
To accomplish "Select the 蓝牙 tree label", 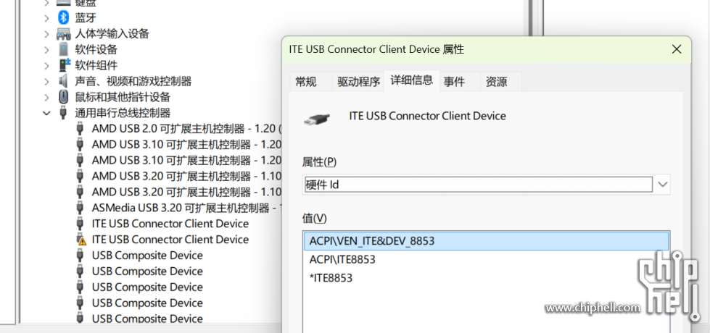I will pos(86,17).
